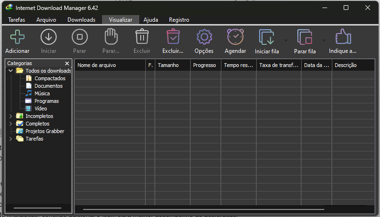This screenshot has height=217, width=380.
Task: Click the Parar fila icon
Action: [304, 37]
